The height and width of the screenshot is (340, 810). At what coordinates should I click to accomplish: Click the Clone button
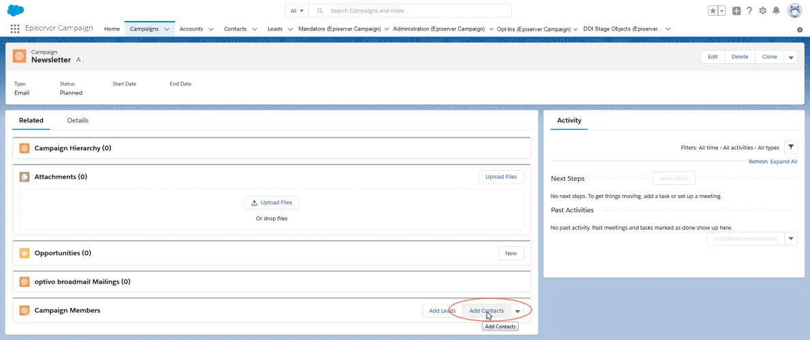coord(770,56)
